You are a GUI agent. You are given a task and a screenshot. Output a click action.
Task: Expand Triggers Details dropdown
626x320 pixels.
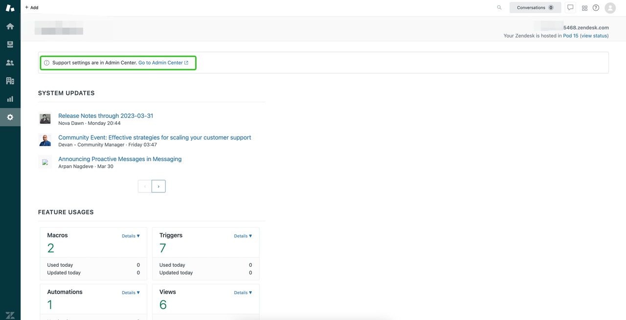[x=243, y=236]
